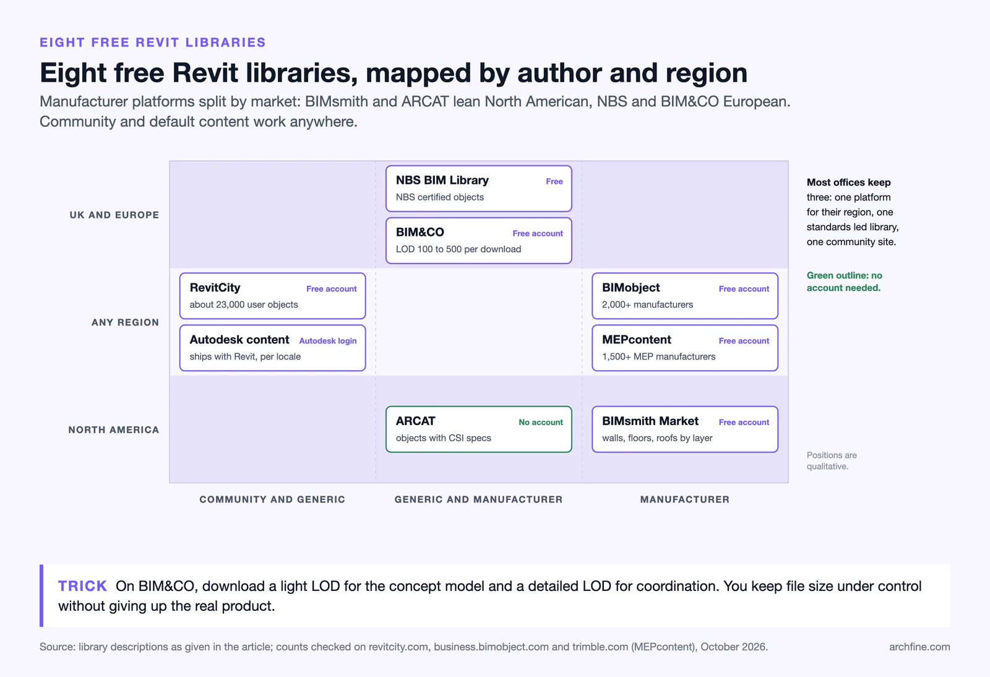Click 'walls, floors, roofs by layer' text
This screenshot has width=990, height=677.
pos(657,438)
